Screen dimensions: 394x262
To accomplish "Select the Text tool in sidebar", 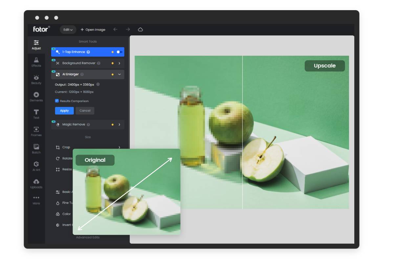I will (36, 114).
